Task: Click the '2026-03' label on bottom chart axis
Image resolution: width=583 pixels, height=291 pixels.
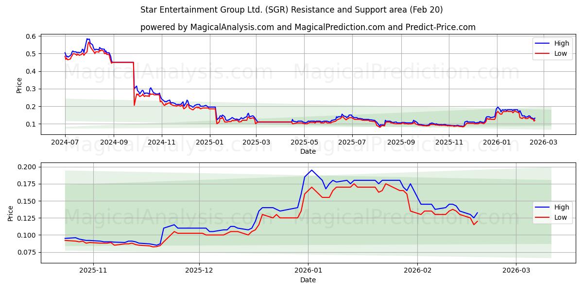Action: [516, 271]
